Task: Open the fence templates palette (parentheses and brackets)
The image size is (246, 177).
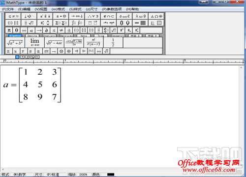Action: (13, 23)
